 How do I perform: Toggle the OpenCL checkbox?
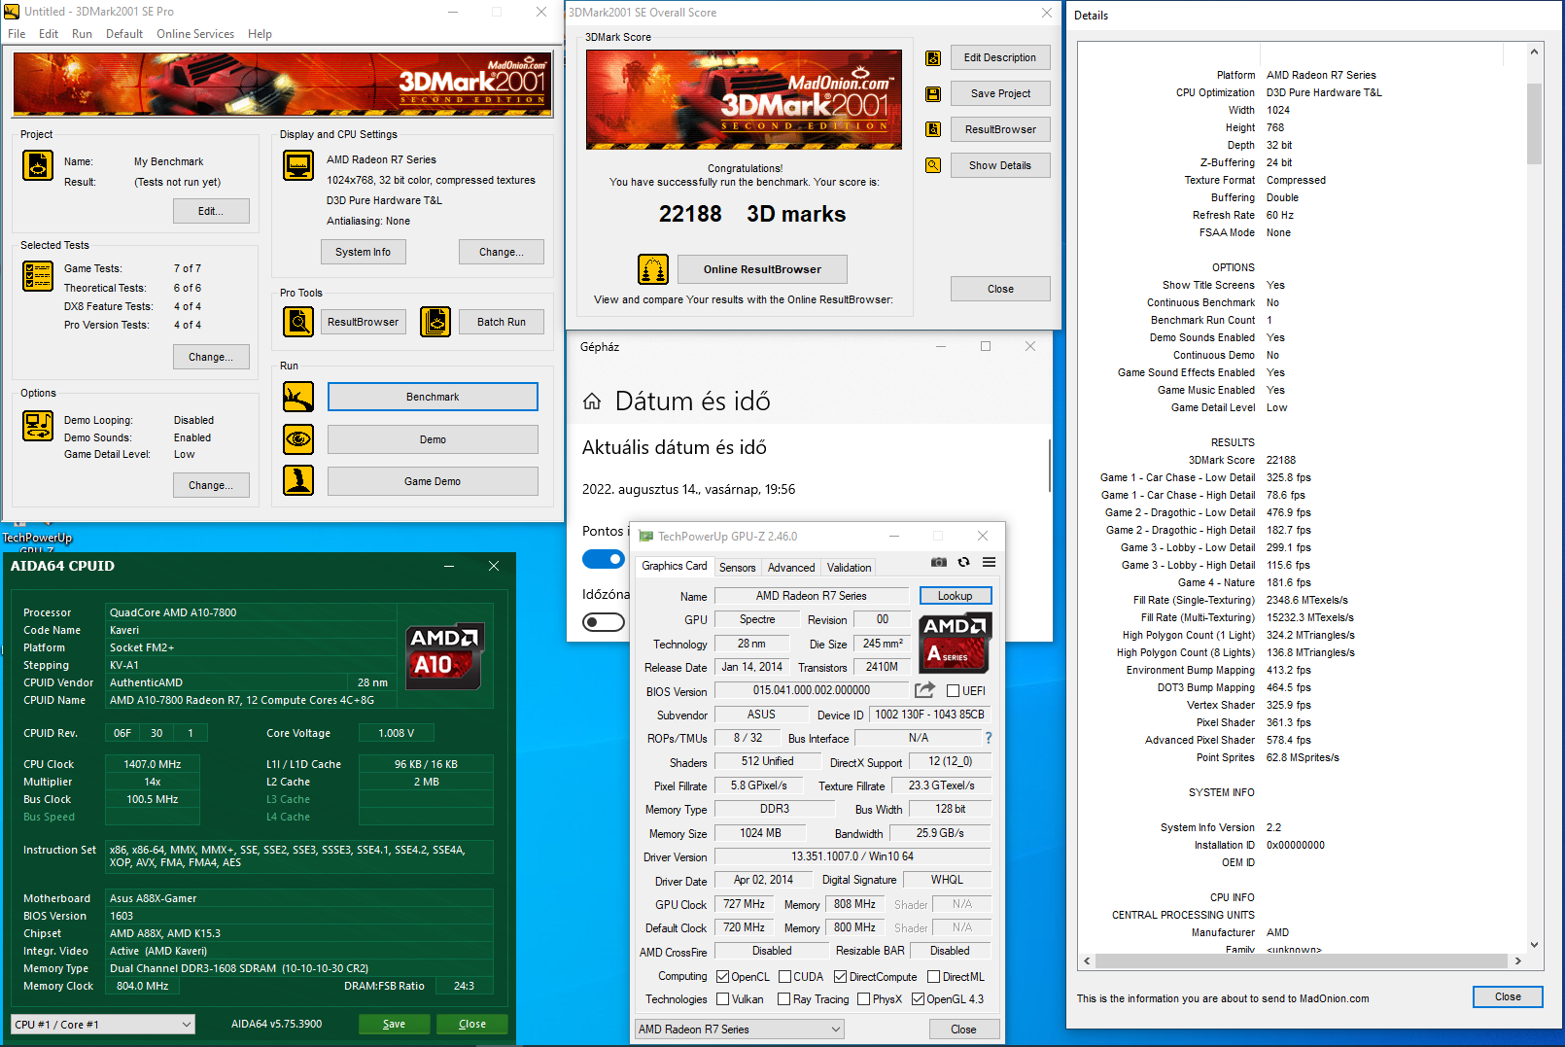click(722, 977)
